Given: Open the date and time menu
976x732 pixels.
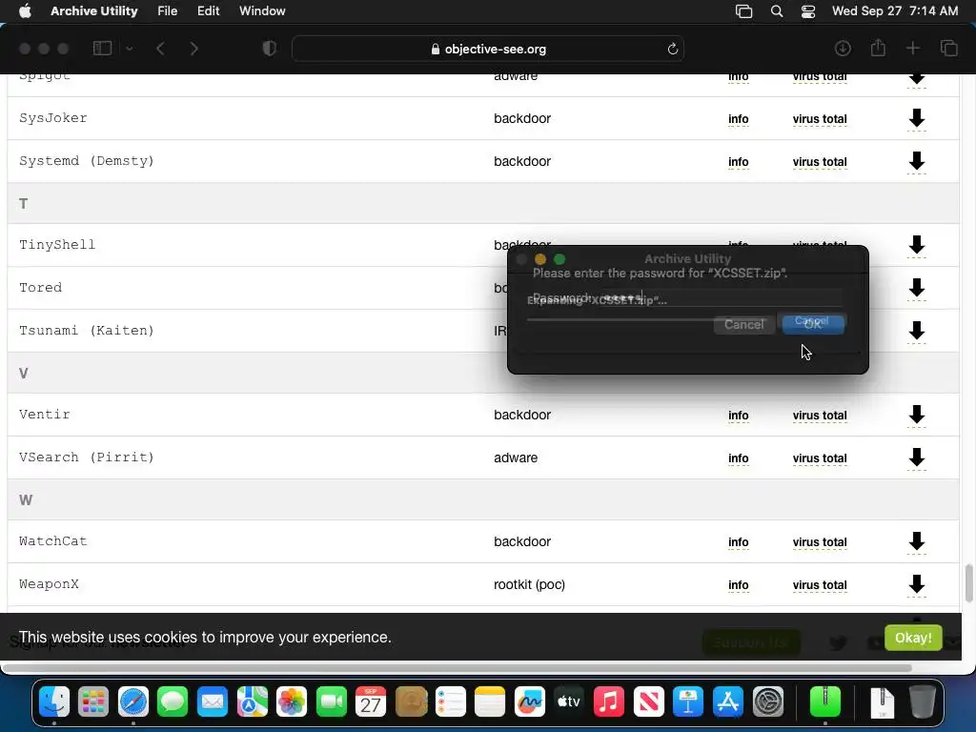Looking at the screenshot, I should pos(894,11).
